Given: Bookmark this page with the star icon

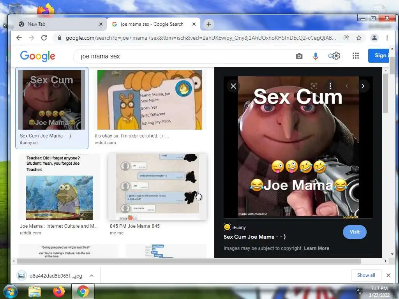Looking at the screenshot, I should point(359,38).
